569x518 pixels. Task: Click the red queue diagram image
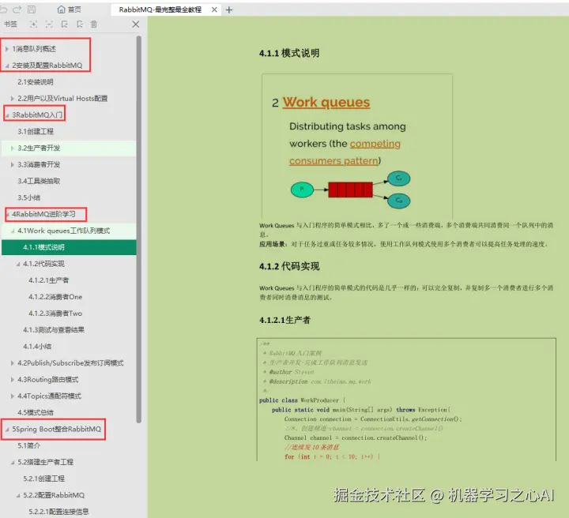[351, 190]
